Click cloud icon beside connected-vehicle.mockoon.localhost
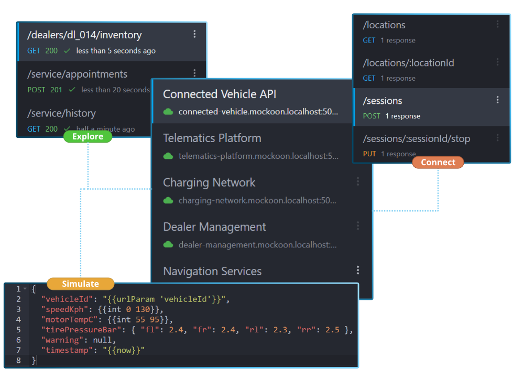 168,112
